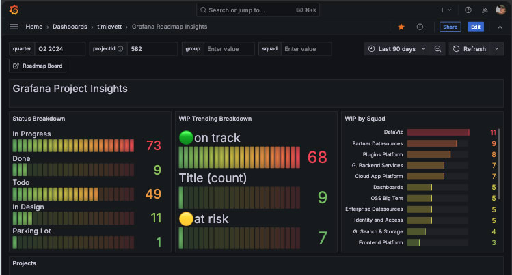Click the blue Edit button
Viewport: 512px width, 275px height.
[475, 27]
